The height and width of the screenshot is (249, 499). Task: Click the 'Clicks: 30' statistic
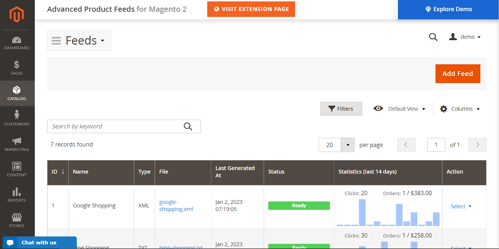point(356,236)
